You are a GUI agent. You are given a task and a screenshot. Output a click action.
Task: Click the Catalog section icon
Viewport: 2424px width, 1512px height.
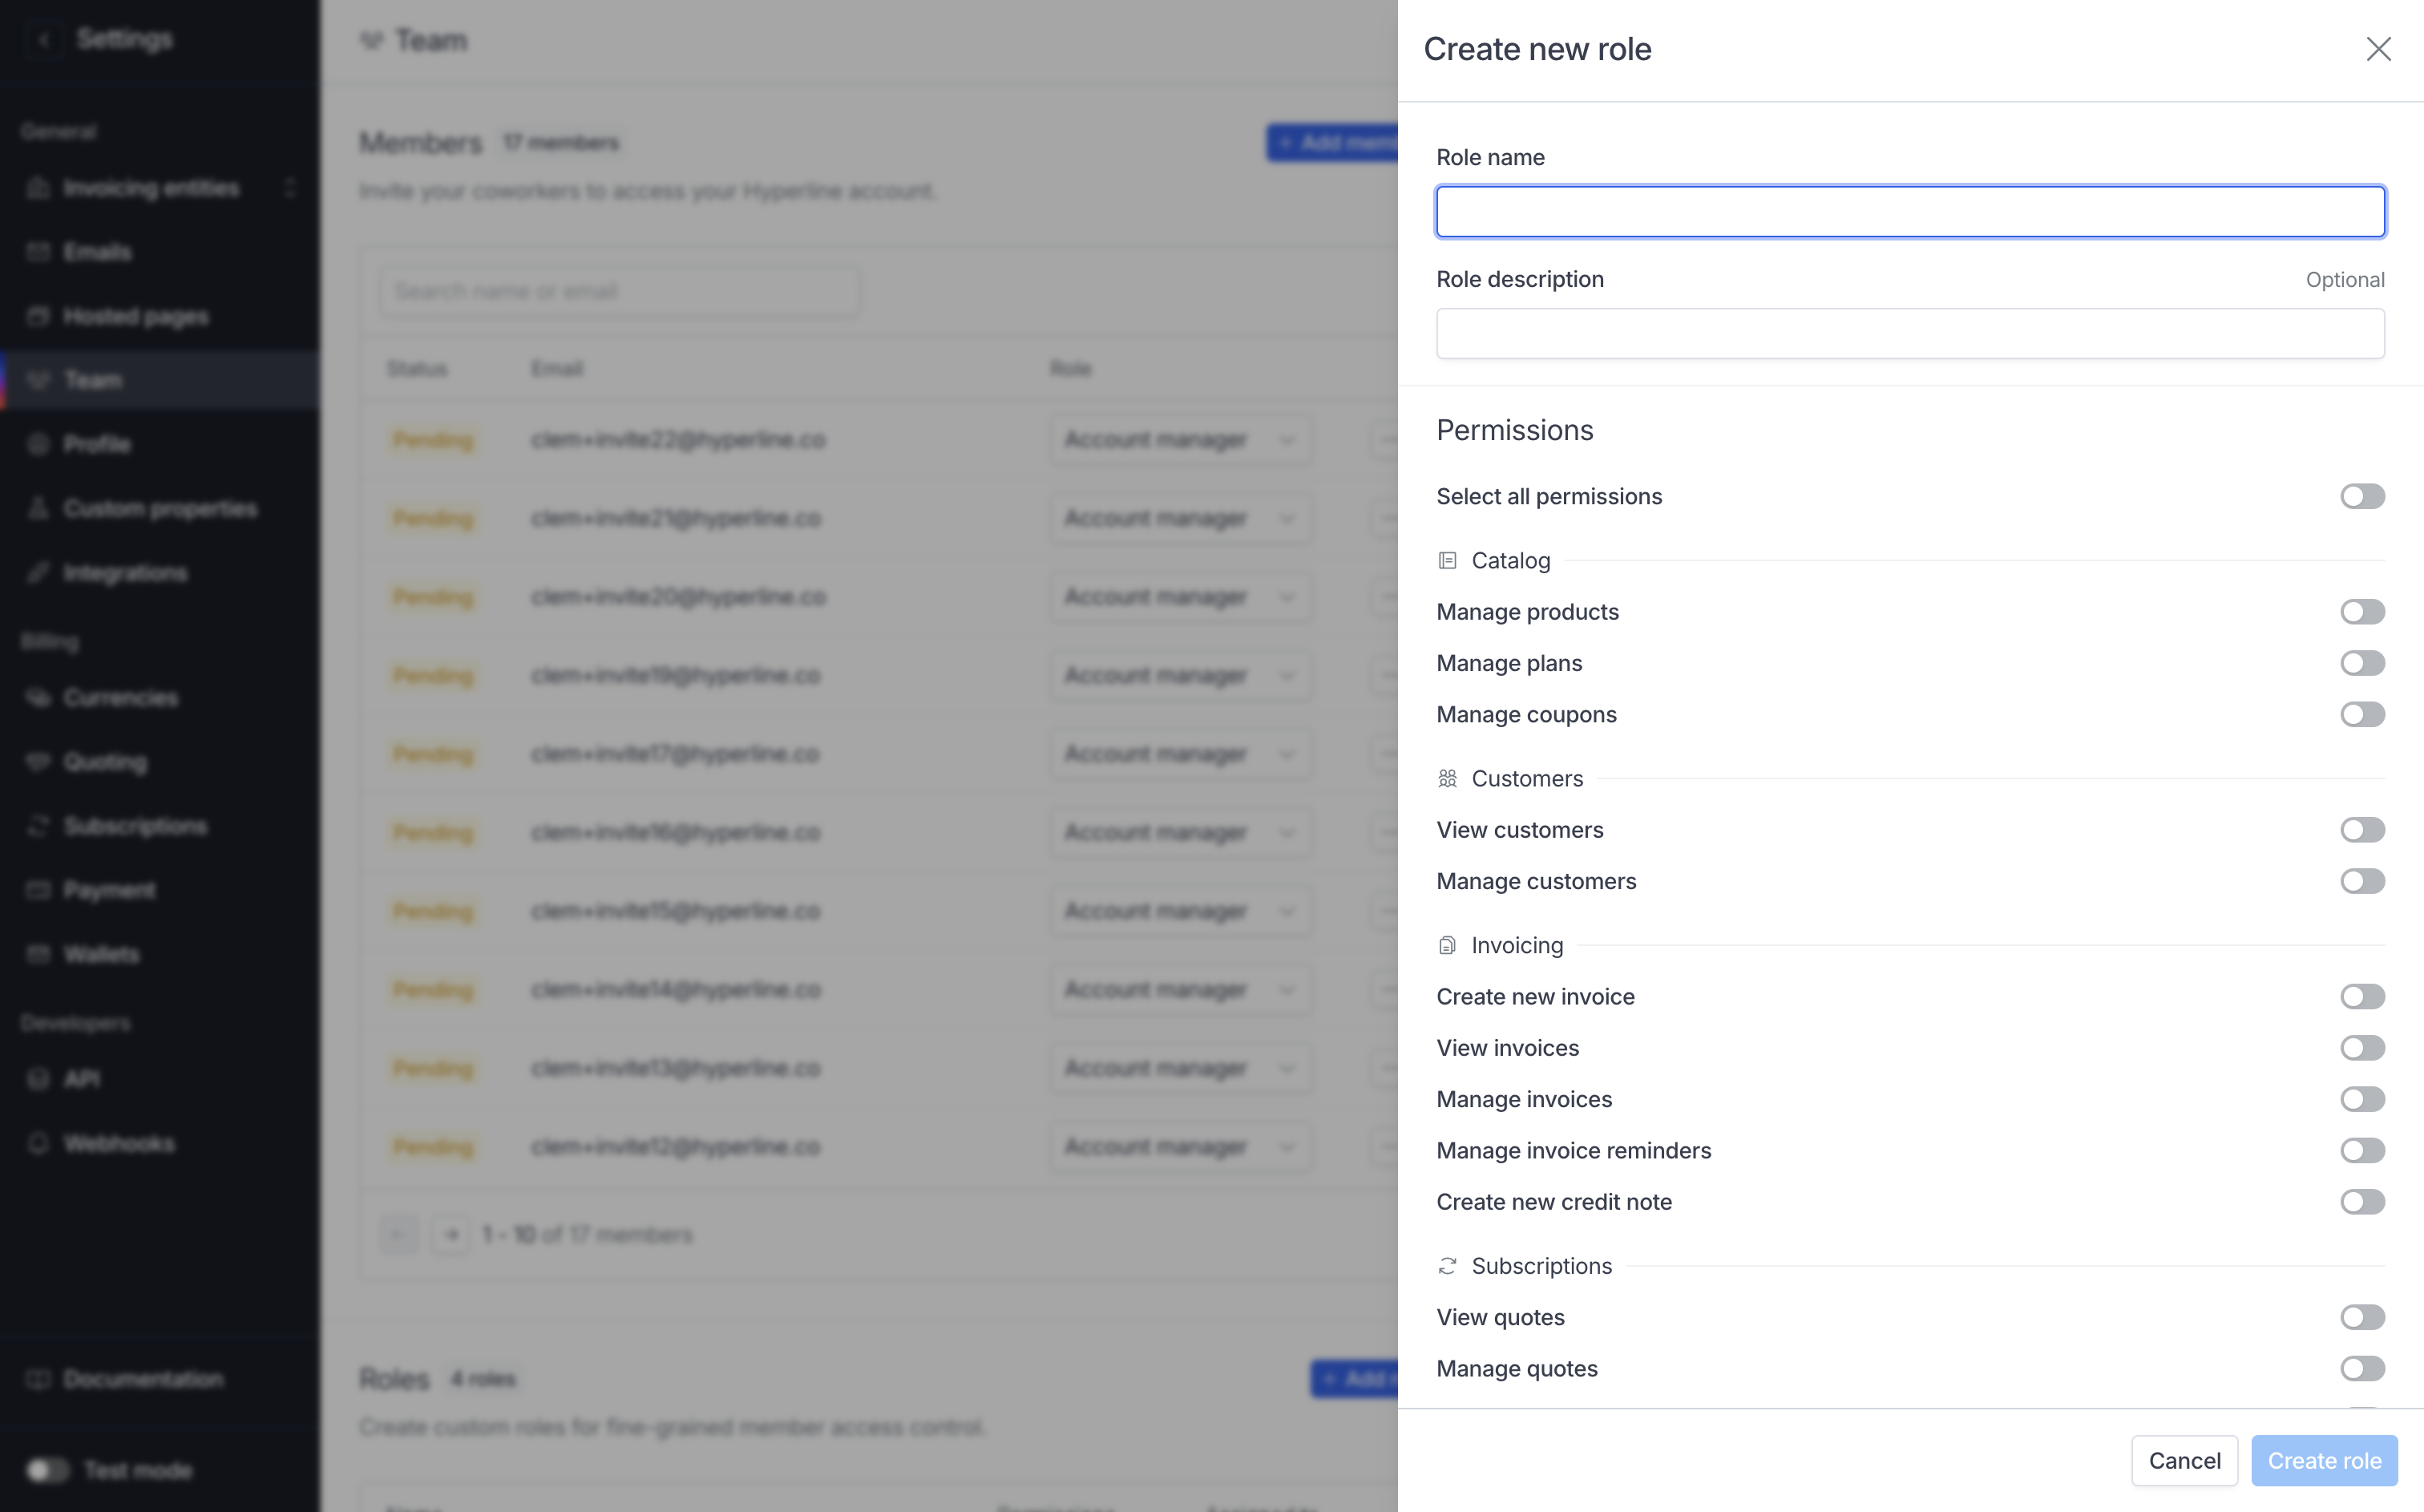pos(1446,561)
